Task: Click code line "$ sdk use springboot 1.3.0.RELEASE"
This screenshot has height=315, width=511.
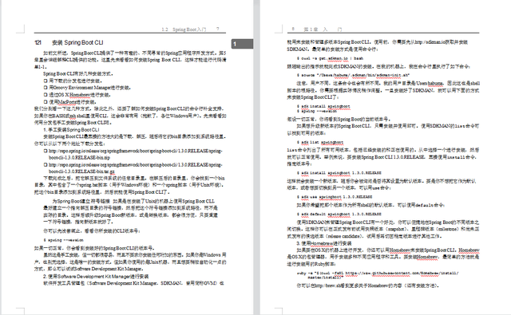Action: point(335,197)
